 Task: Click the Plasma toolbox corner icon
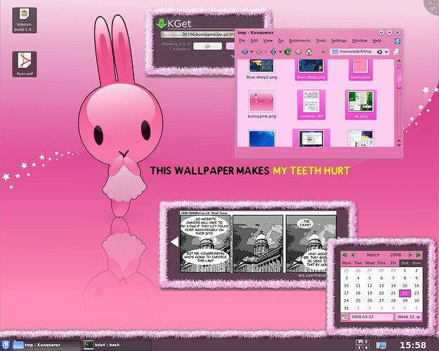coord(433,6)
